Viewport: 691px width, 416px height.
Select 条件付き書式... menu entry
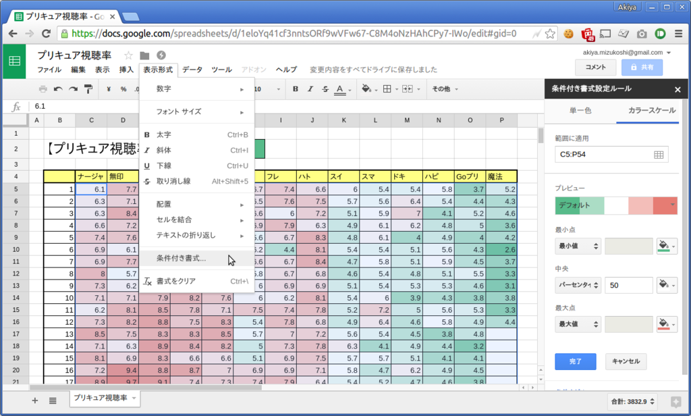(196, 258)
